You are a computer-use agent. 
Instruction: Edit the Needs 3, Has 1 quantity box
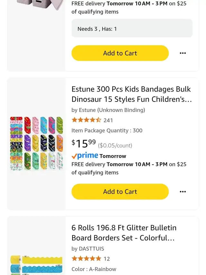[x=132, y=28]
